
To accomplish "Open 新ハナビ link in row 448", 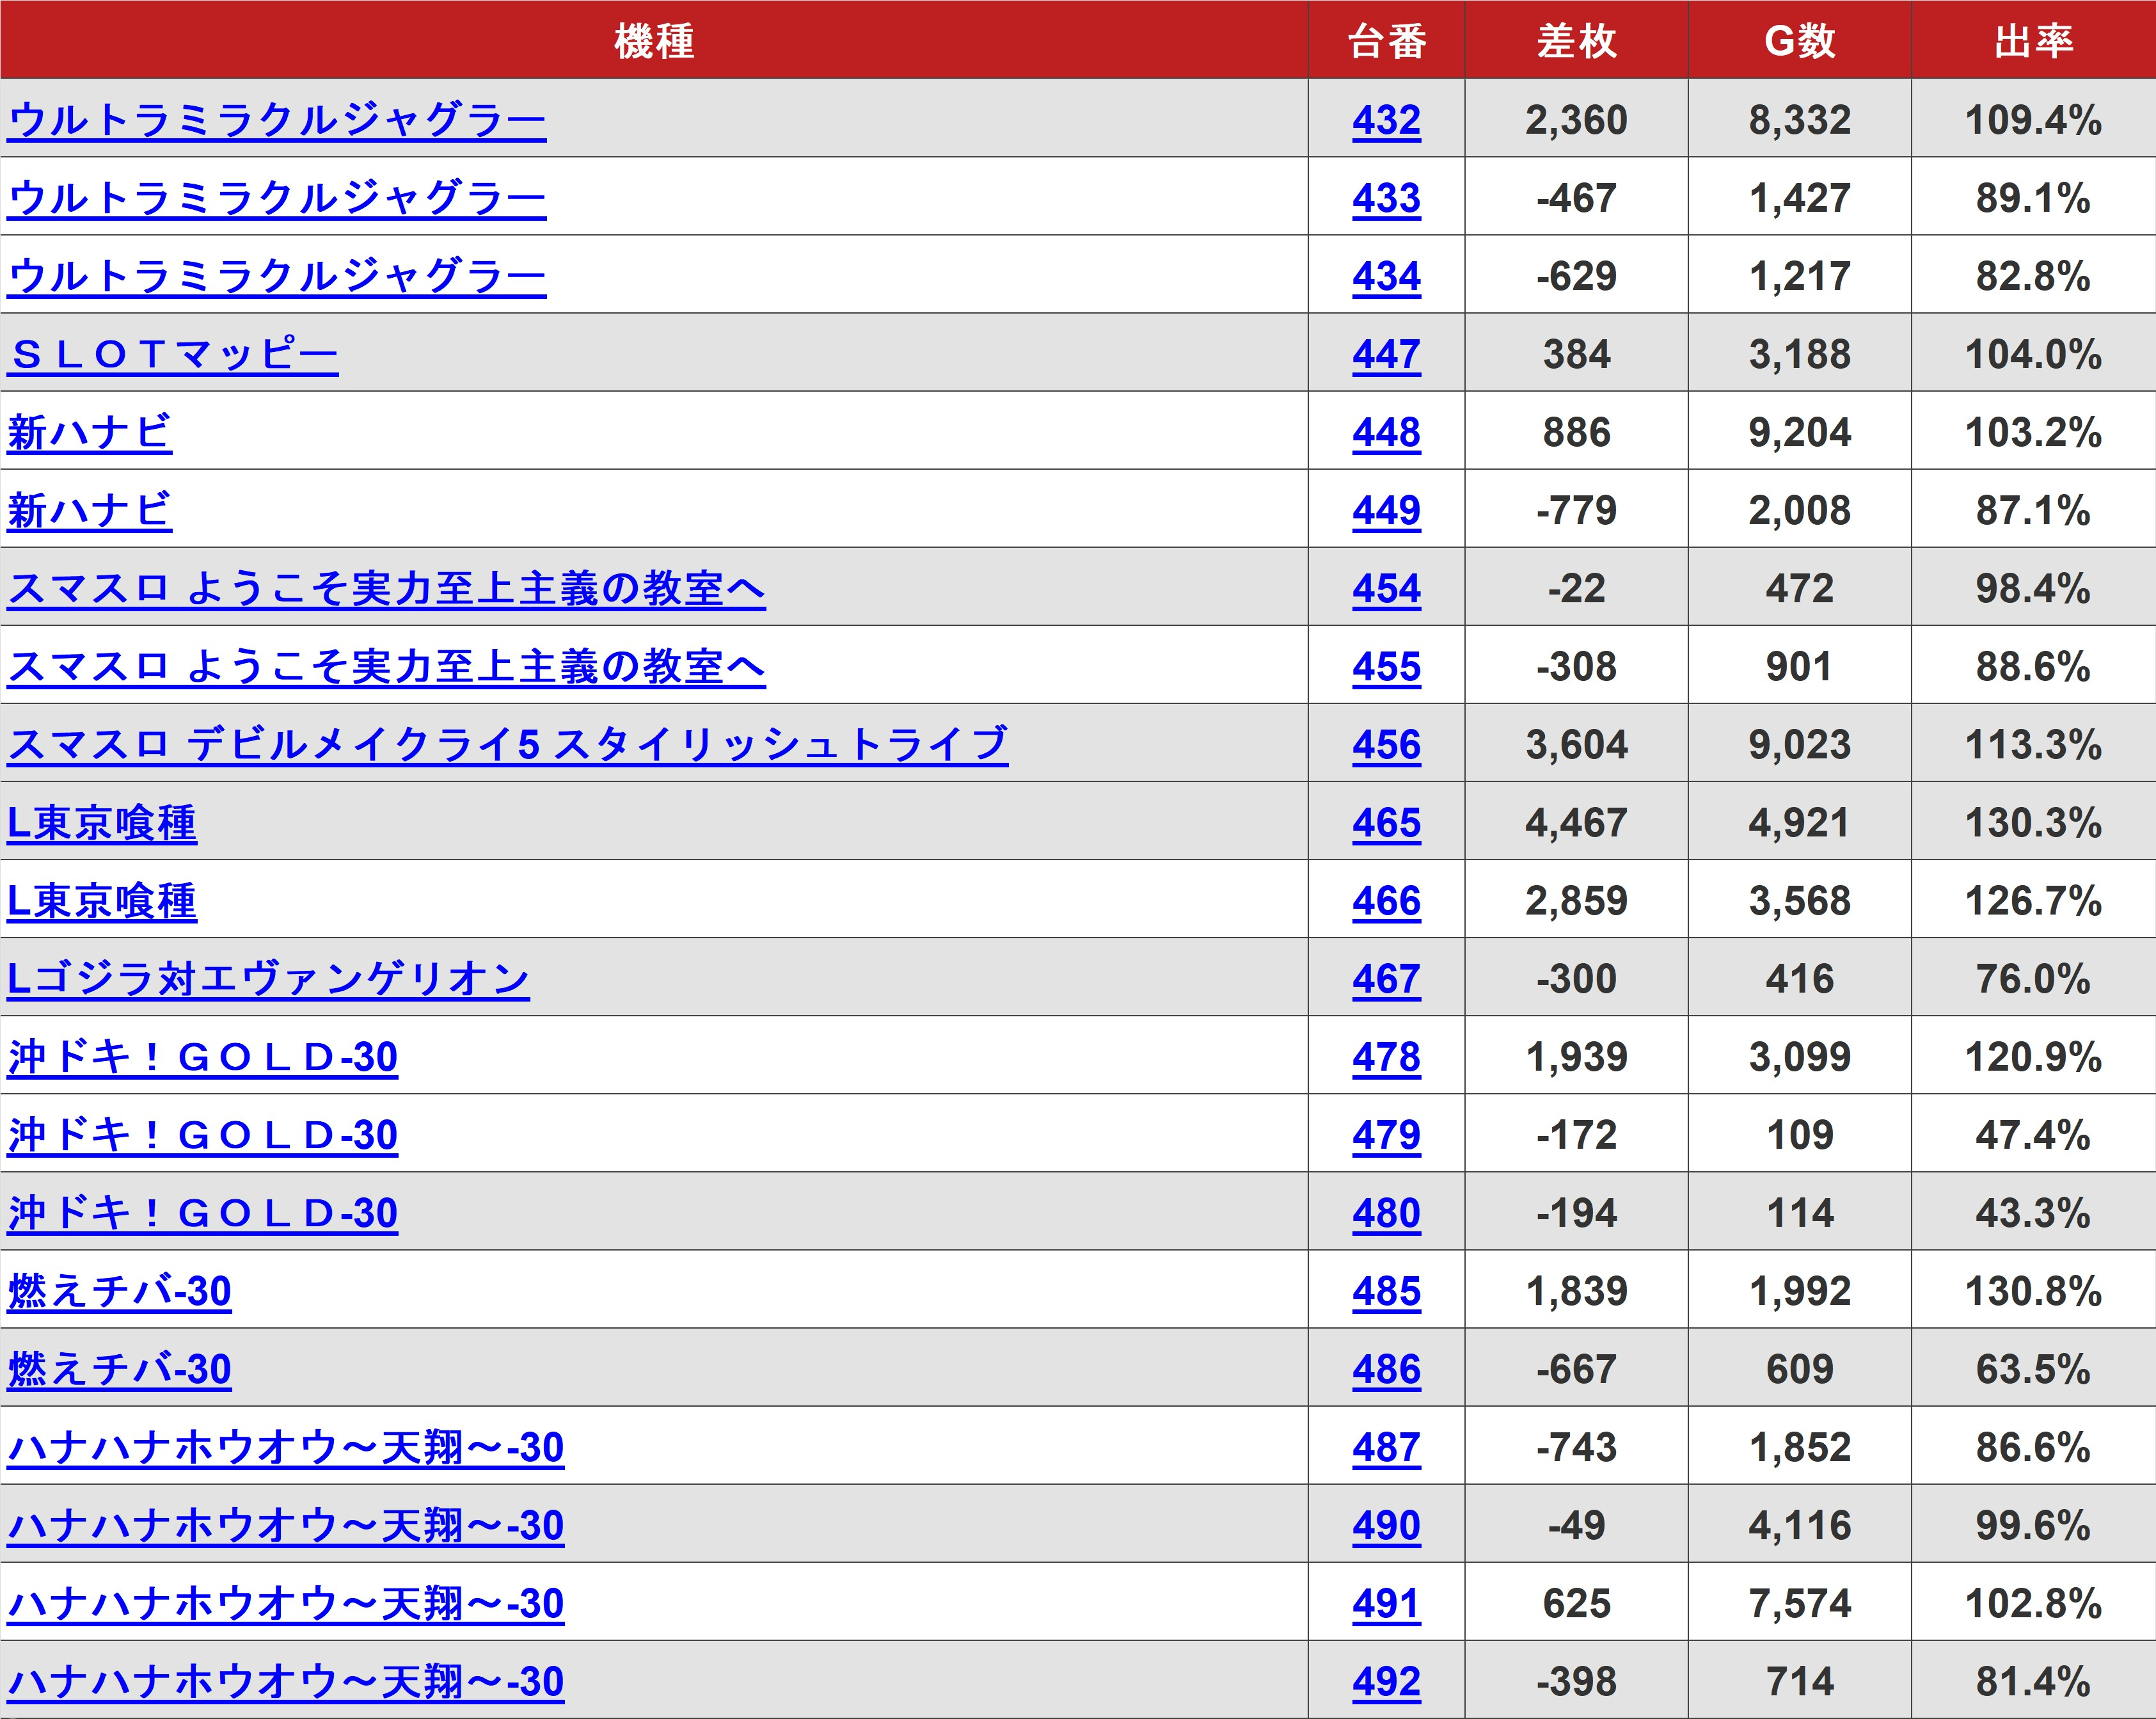I will point(90,432).
